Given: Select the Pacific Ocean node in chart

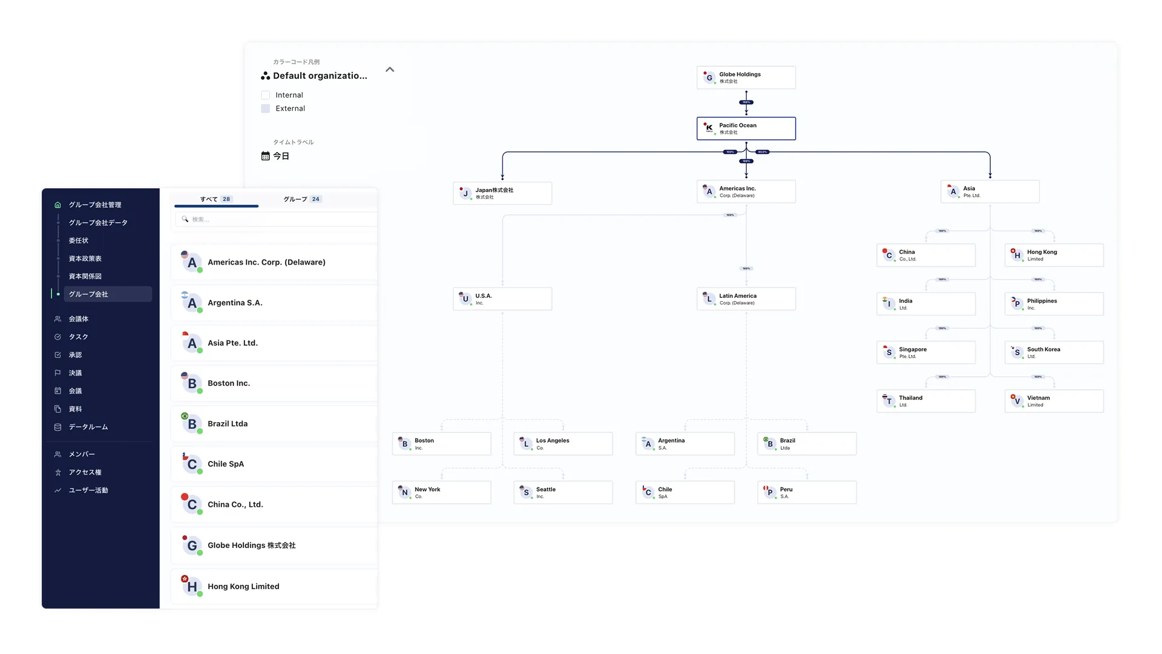Looking at the screenshot, I should click(746, 128).
